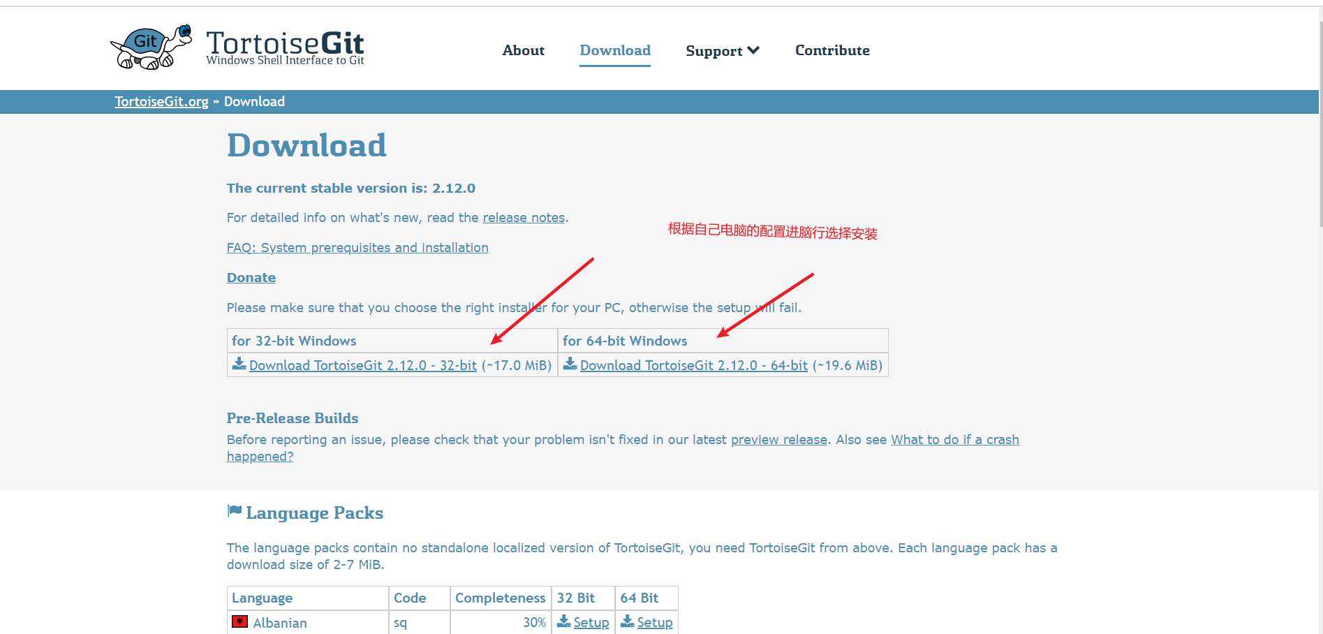Screen dimensions: 1323x634
Task: Go to the Contribute page
Action: 832,50
